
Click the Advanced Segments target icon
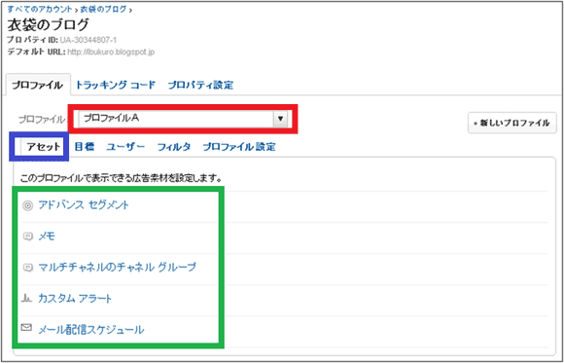click(27, 205)
